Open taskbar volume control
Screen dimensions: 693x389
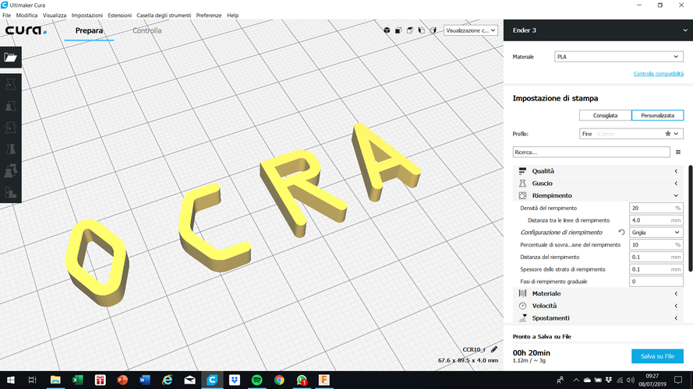[x=630, y=380]
